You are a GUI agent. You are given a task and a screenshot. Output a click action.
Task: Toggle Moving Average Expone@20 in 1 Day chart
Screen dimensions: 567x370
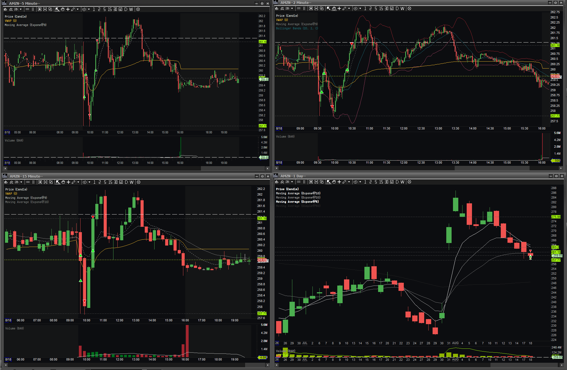coord(298,197)
